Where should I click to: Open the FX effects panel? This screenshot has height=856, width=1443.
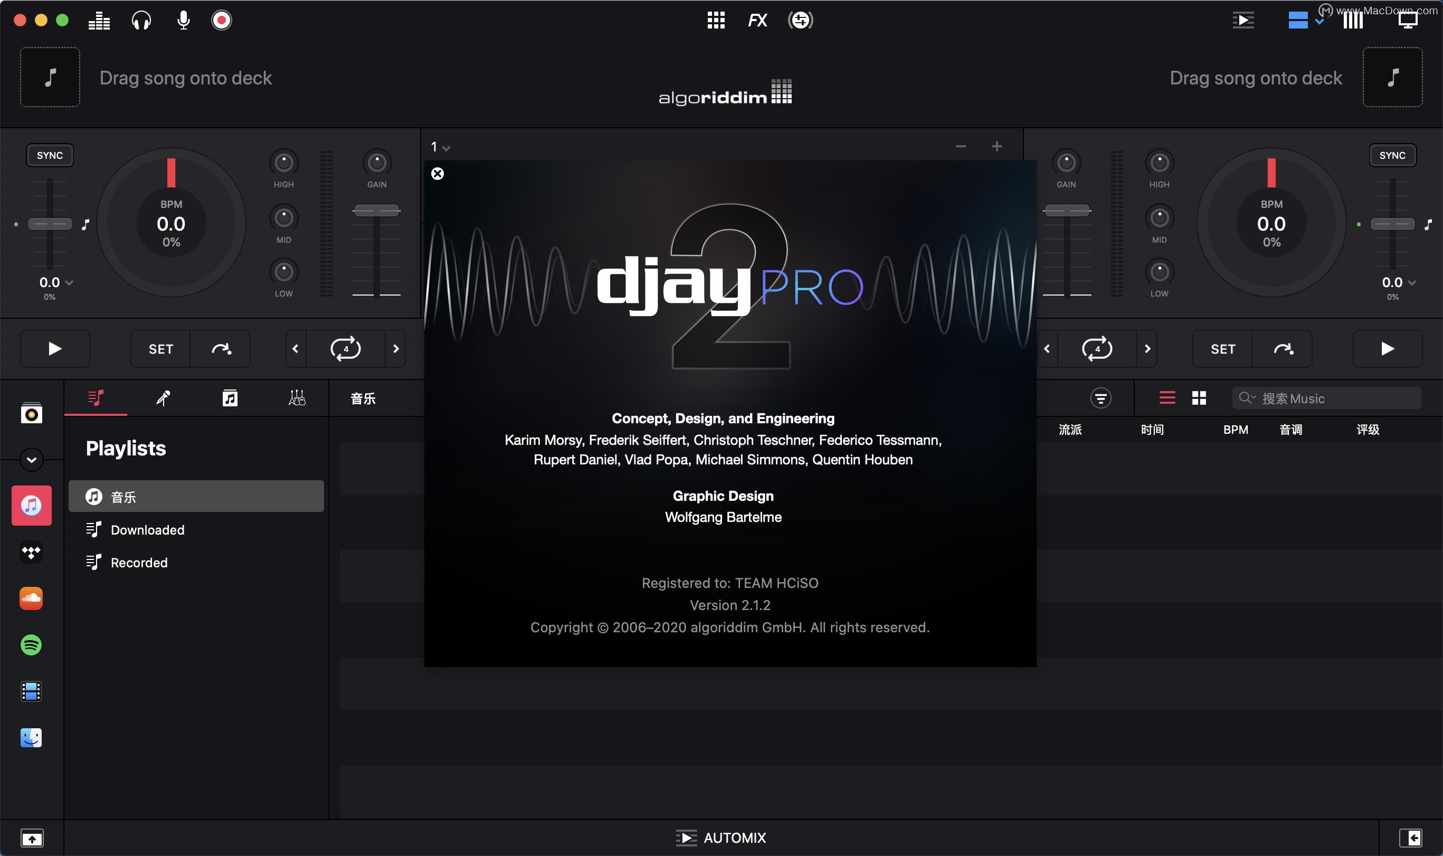click(757, 21)
